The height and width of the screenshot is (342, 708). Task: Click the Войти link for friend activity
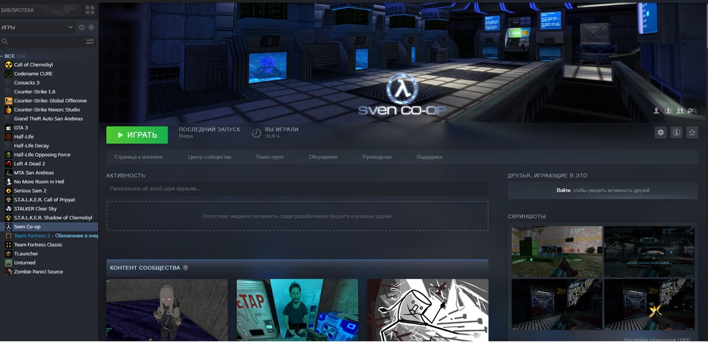pos(563,190)
